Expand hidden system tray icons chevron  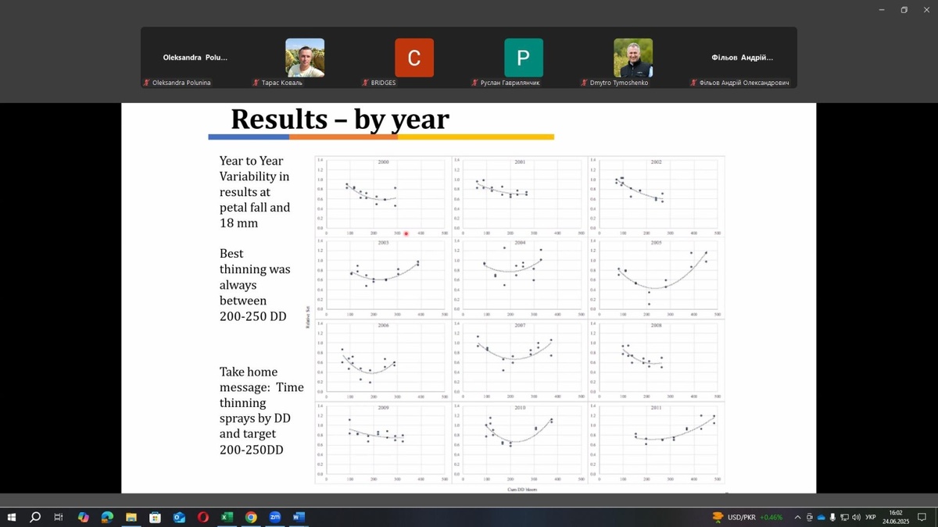click(797, 517)
